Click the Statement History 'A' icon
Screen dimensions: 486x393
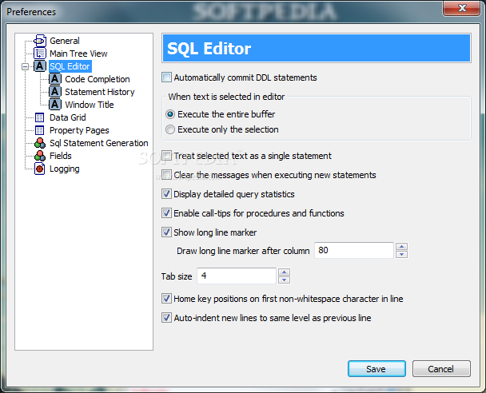(x=55, y=92)
